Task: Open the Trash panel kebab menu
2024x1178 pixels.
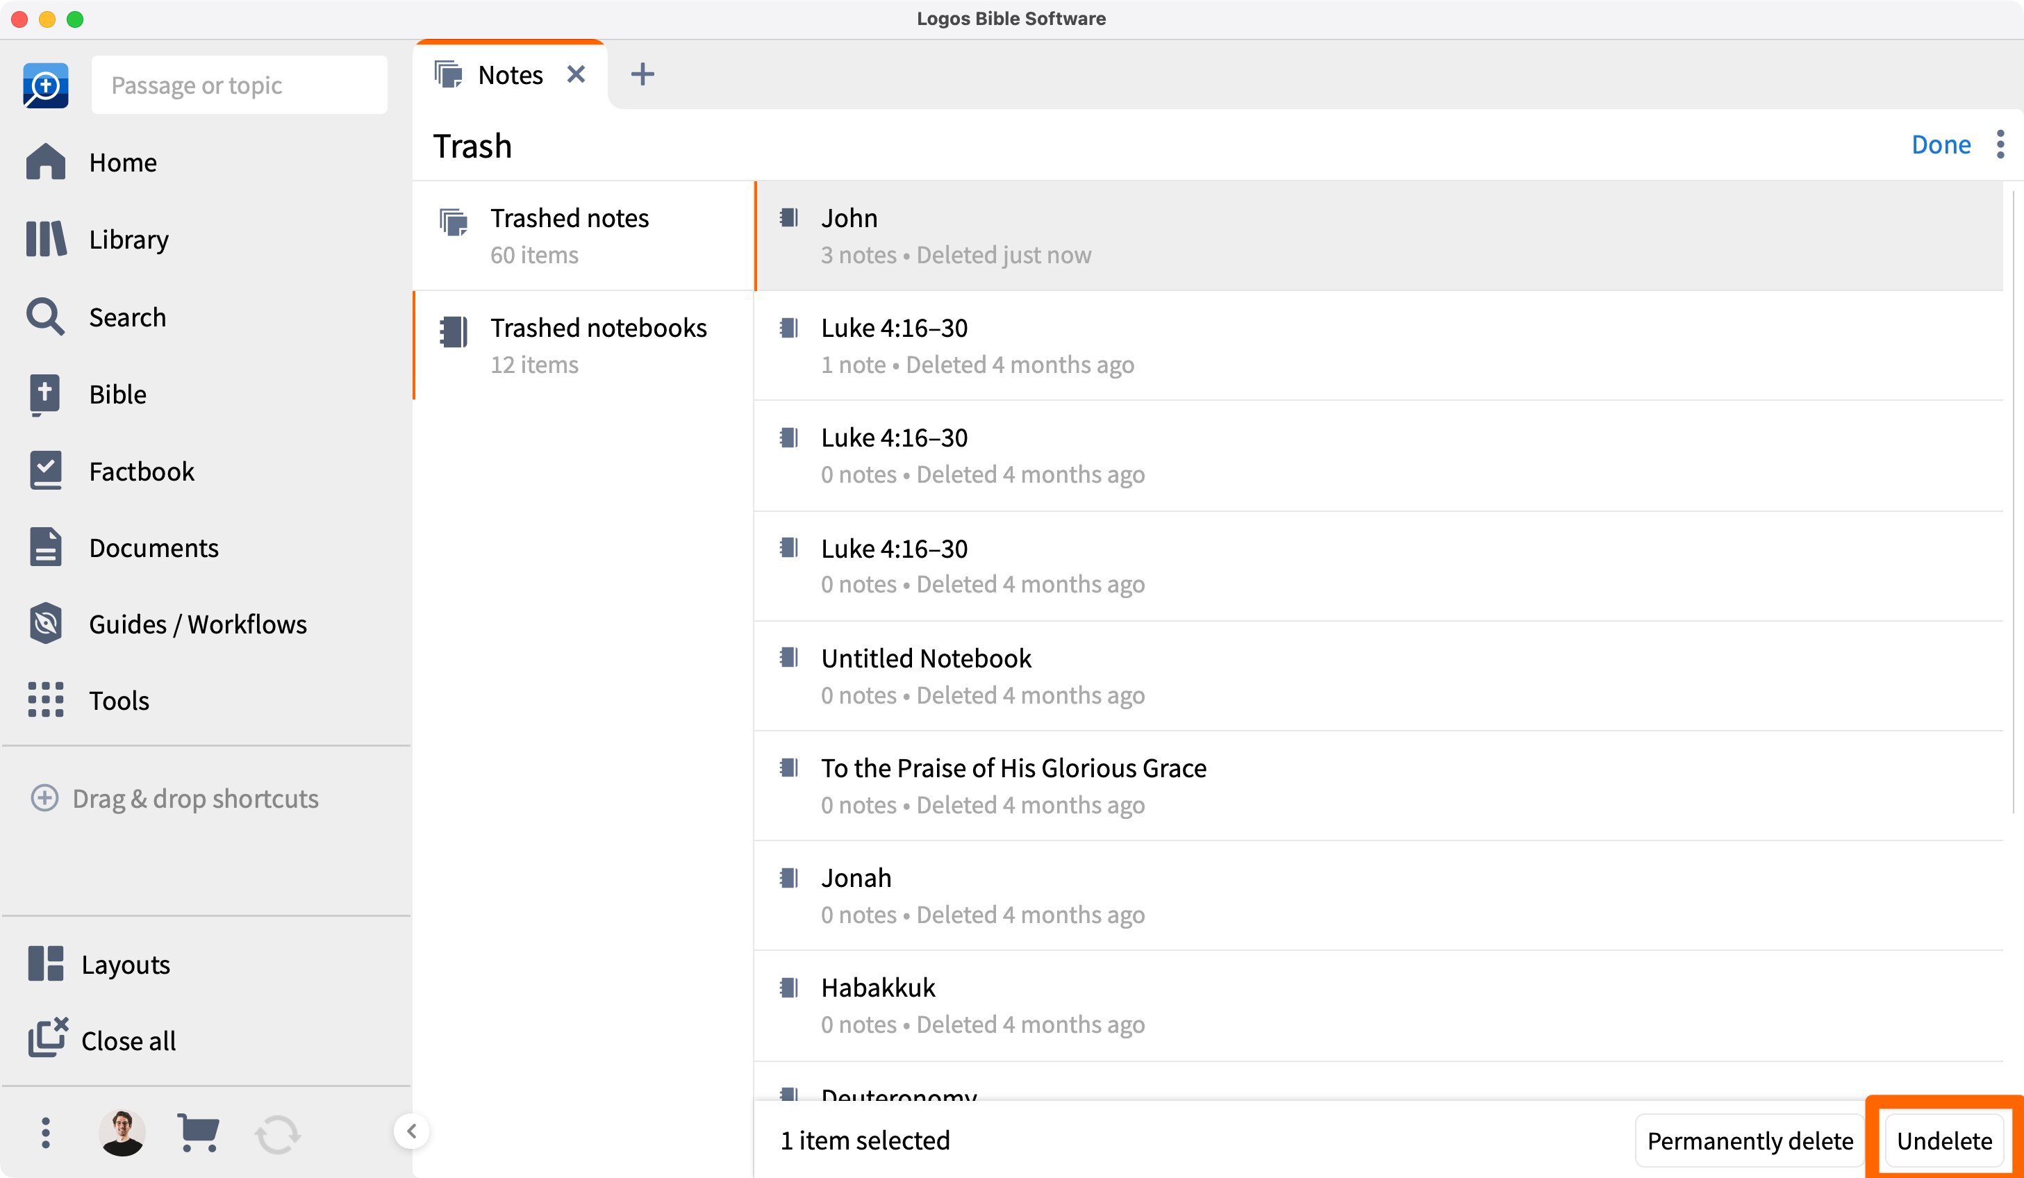Action: click(2000, 144)
